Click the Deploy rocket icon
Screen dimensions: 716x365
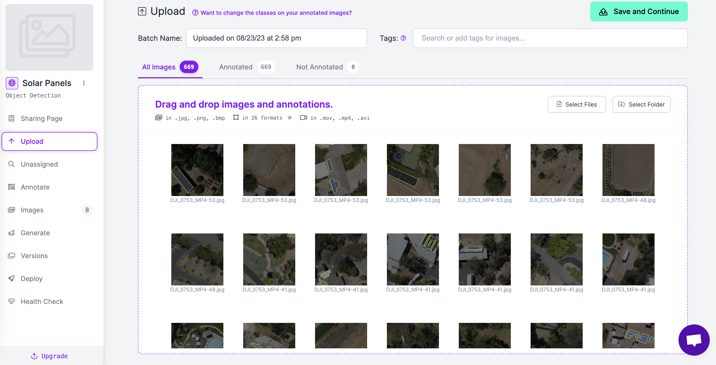point(11,278)
